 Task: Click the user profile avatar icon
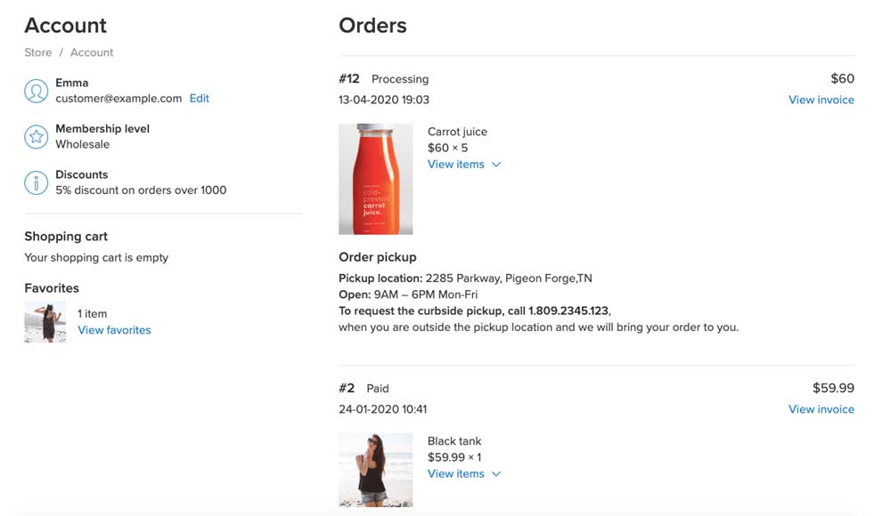[x=36, y=91]
